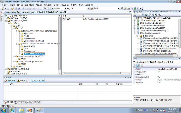Toggle Categorized view in Properties panel
Viewport: 181px width, 113px height.
pyautogui.click(x=135, y=66)
